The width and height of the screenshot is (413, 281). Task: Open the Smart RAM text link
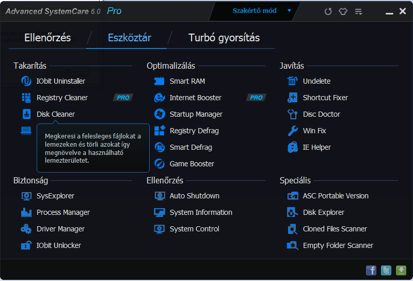pos(187,81)
